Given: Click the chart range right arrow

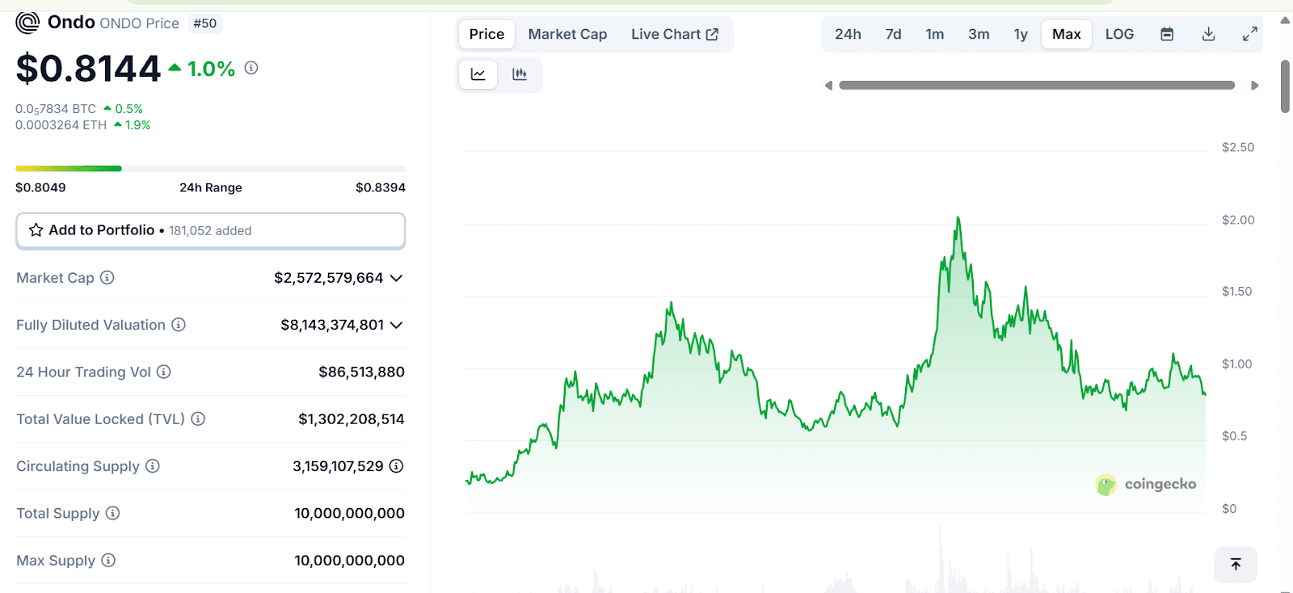Looking at the screenshot, I should click(1255, 86).
